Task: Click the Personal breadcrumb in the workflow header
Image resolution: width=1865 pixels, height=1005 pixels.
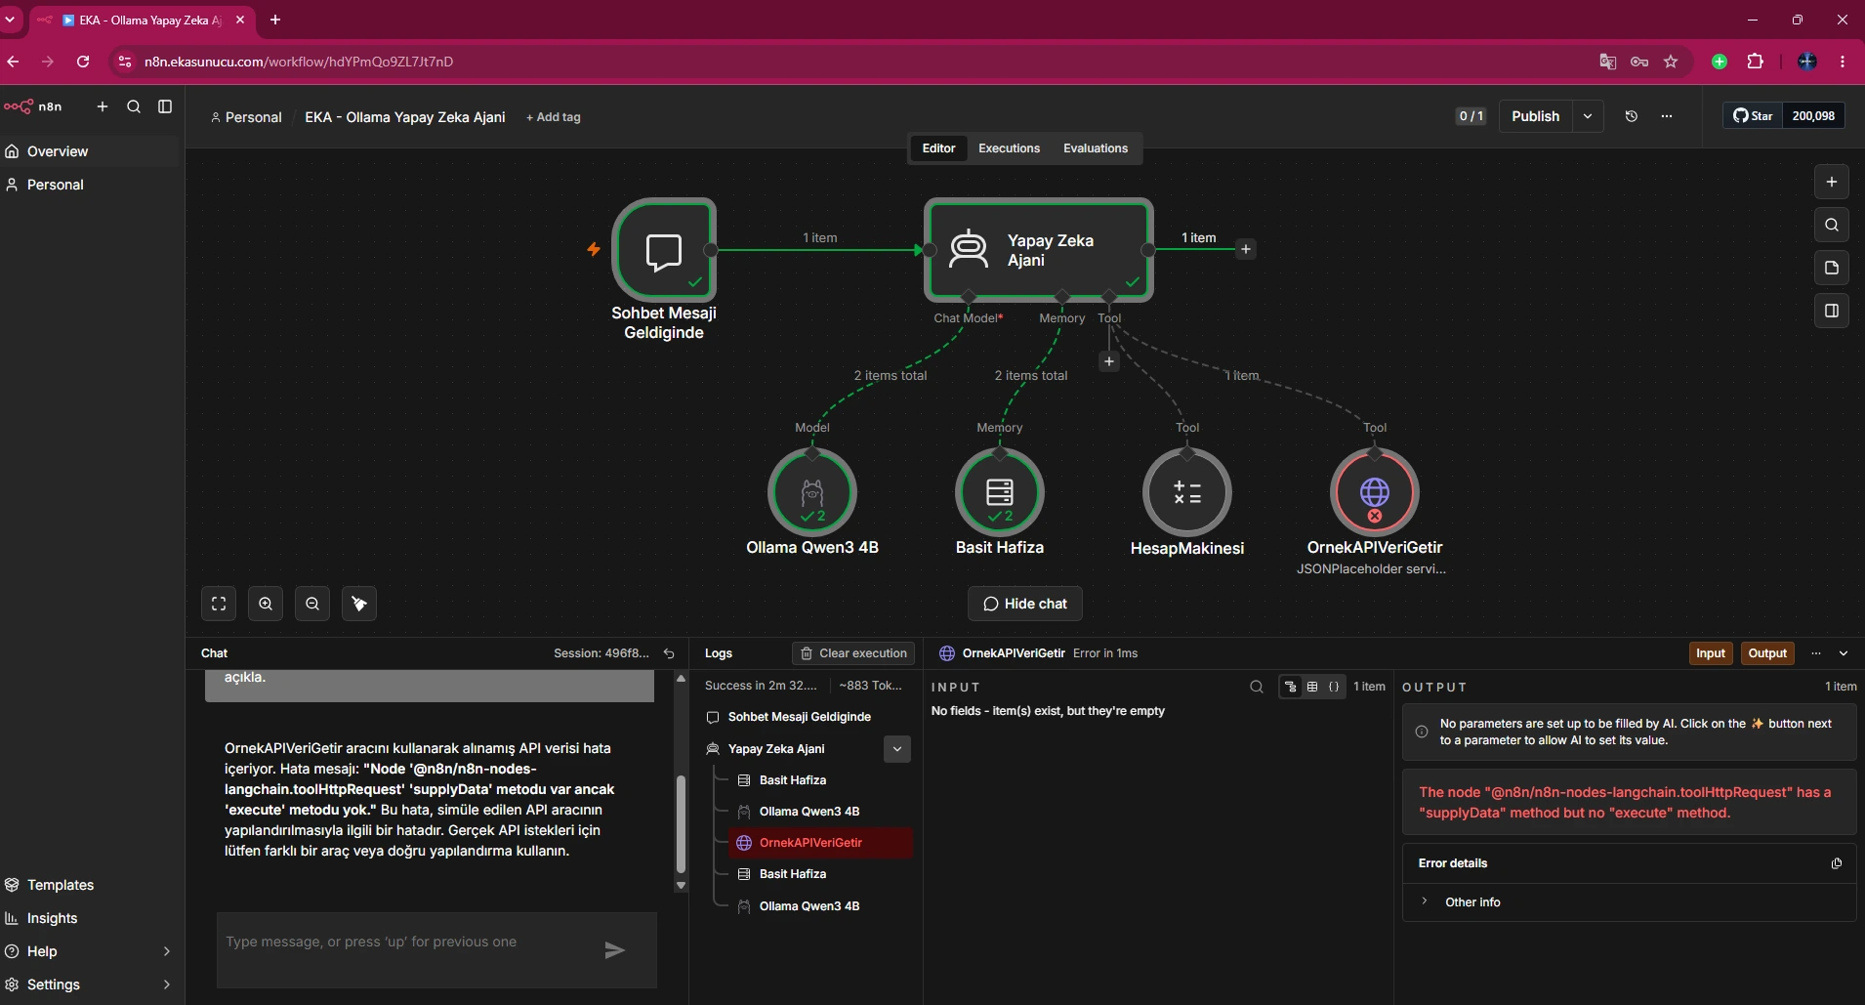Action: pyautogui.click(x=246, y=117)
